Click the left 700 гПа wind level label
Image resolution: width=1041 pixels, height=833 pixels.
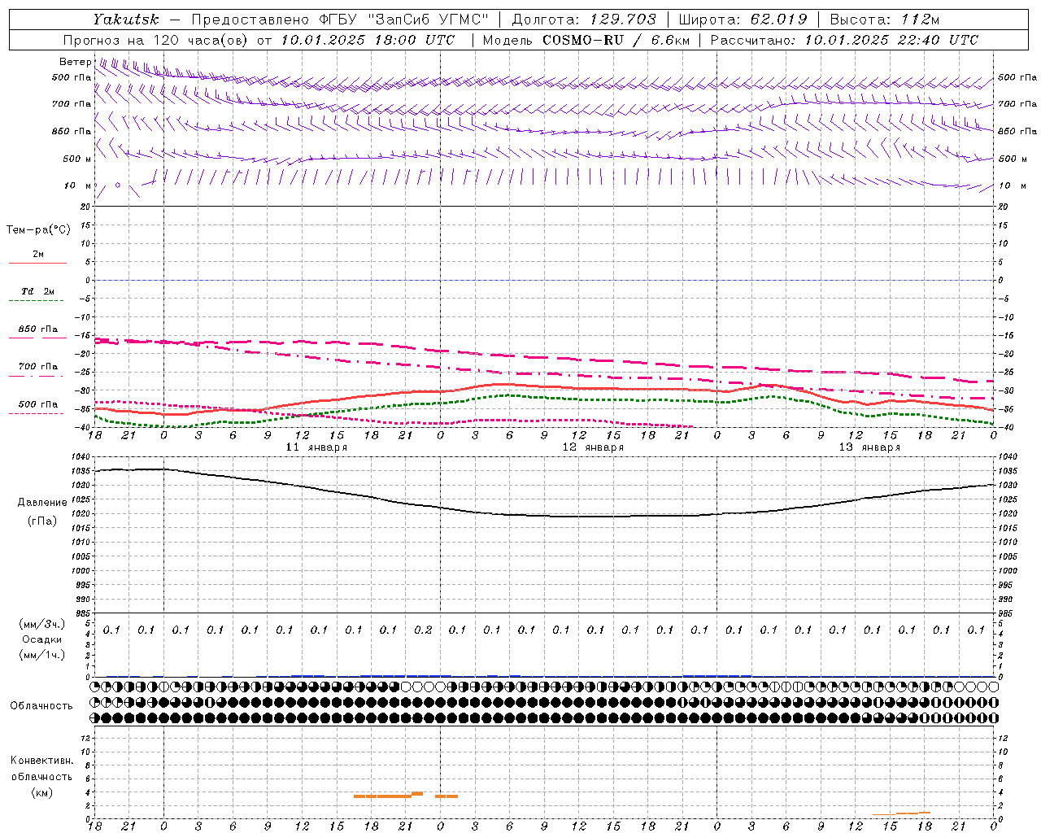coord(72,104)
